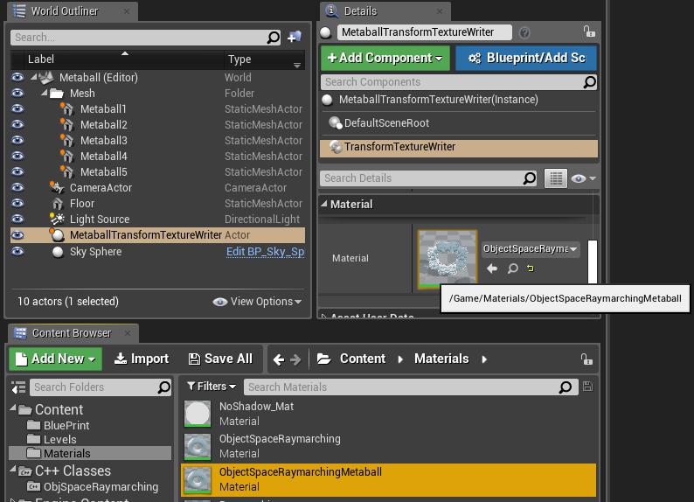This screenshot has width=694, height=502.
Task: Open the Filters dropdown in Content Browser
Action: [212, 387]
